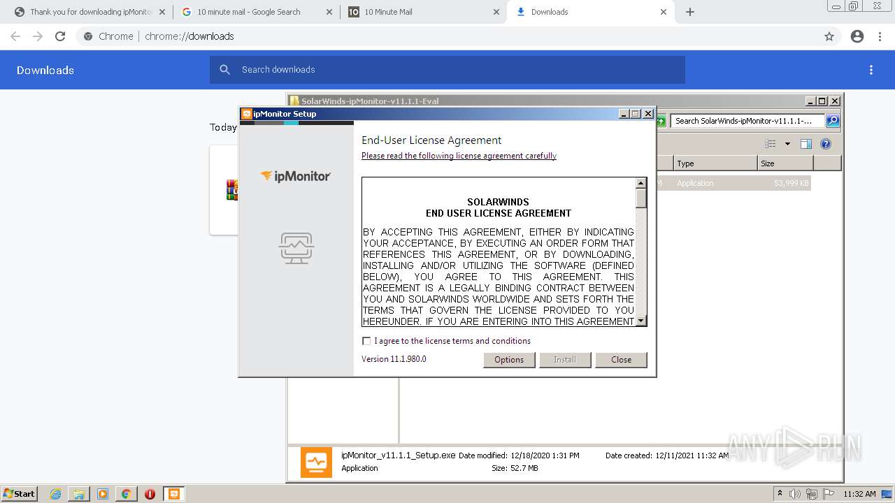Open Internet Explorer from taskbar
The width and height of the screenshot is (895, 503).
[x=56, y=494]
